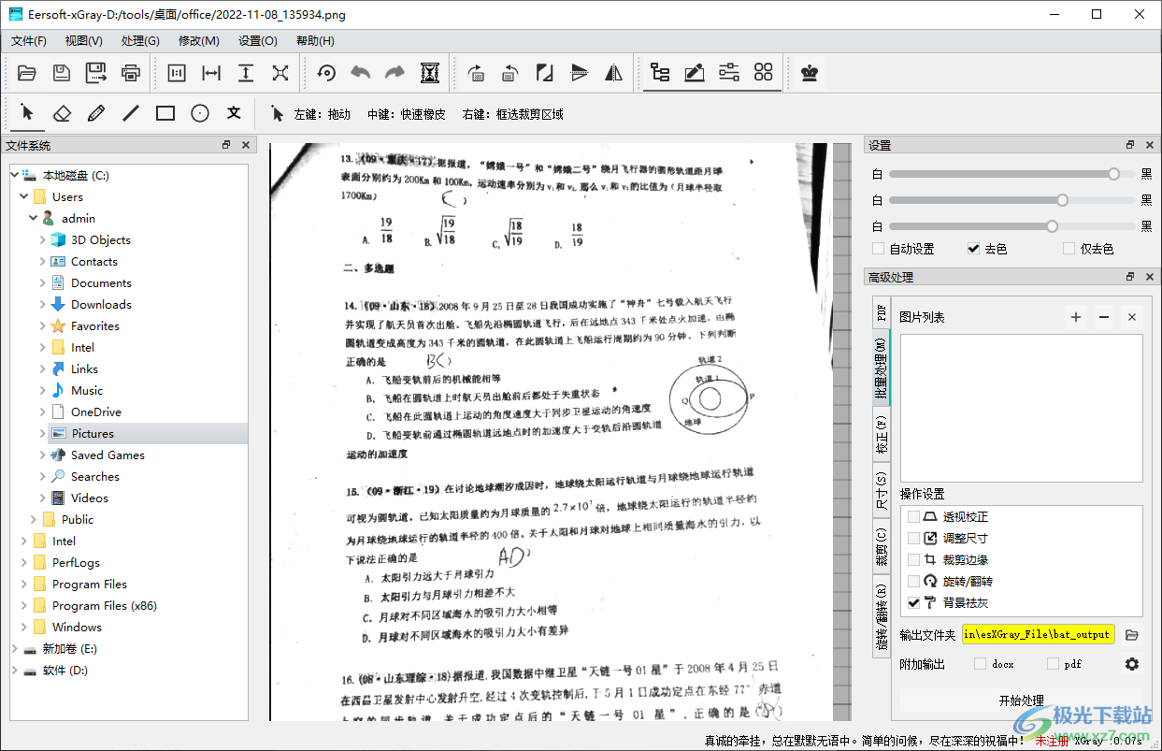The image size is (1162, 751).
Task: Select the Pencil drawing tool
Action: click(x=96, y=113)
